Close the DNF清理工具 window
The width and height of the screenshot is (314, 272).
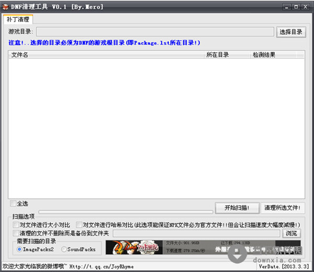306,7
